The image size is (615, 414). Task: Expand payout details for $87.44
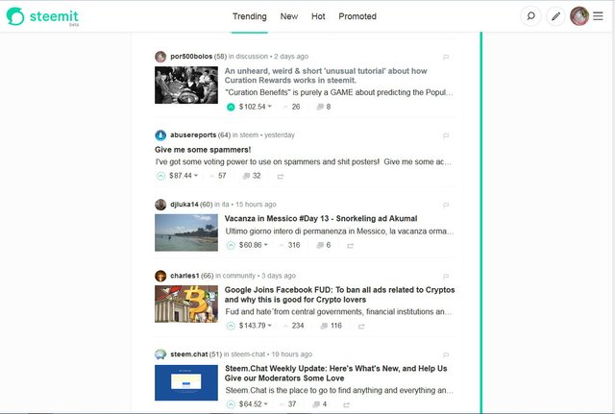pyautogui.click(x=184, y=176)
